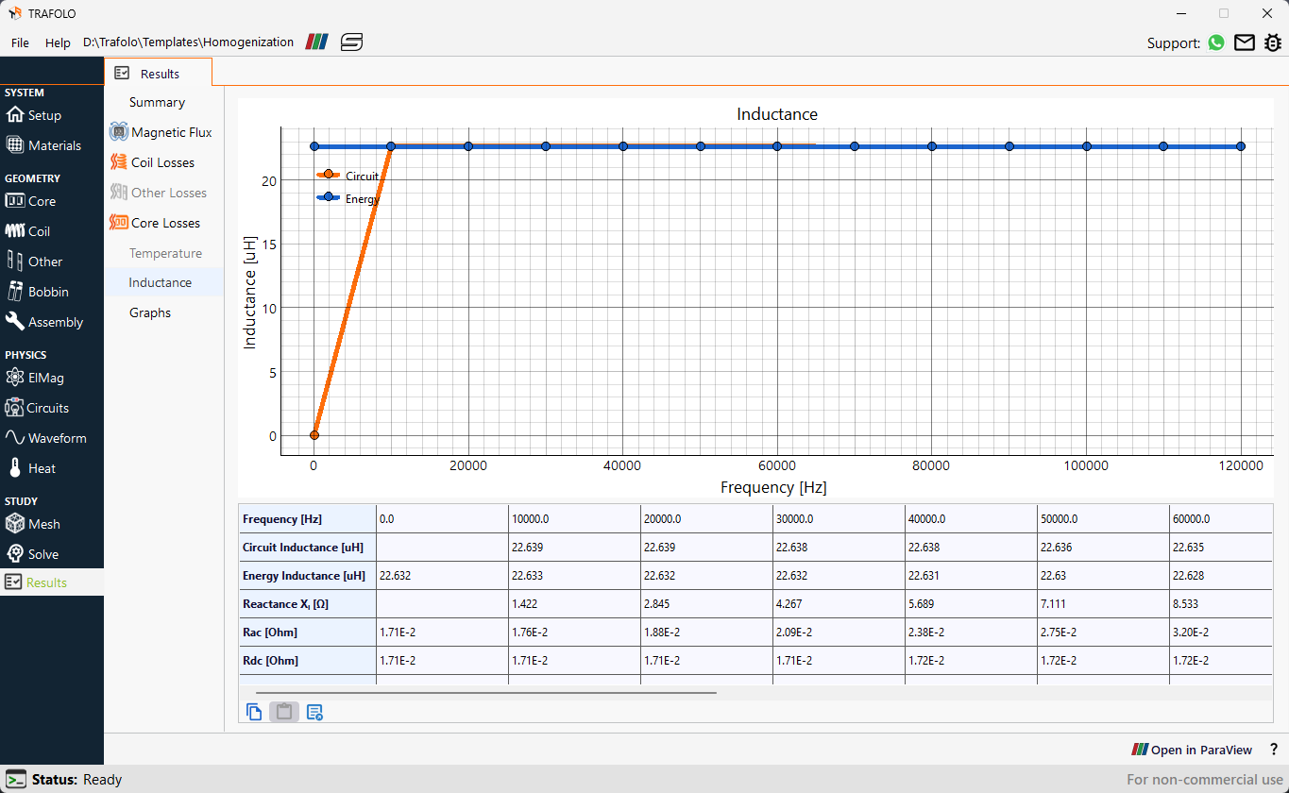Toggle the Circuit series in chart legend
This screenshot has height=793, width=1289.
(x=349, y=176)
